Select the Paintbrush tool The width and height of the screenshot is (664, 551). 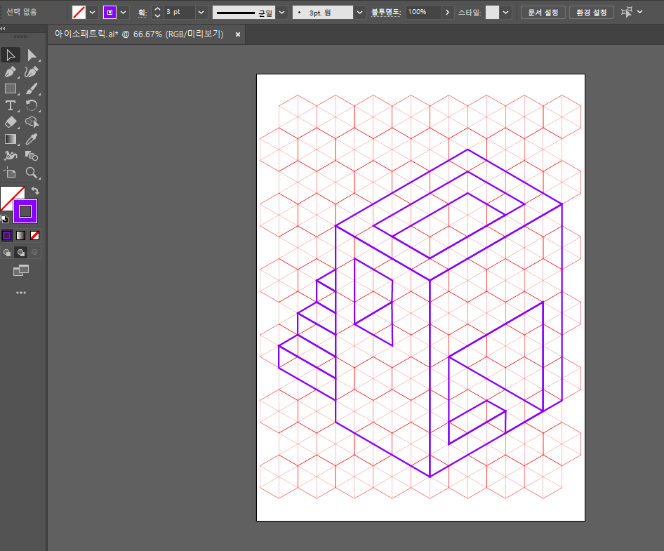(x=32, y=89)
